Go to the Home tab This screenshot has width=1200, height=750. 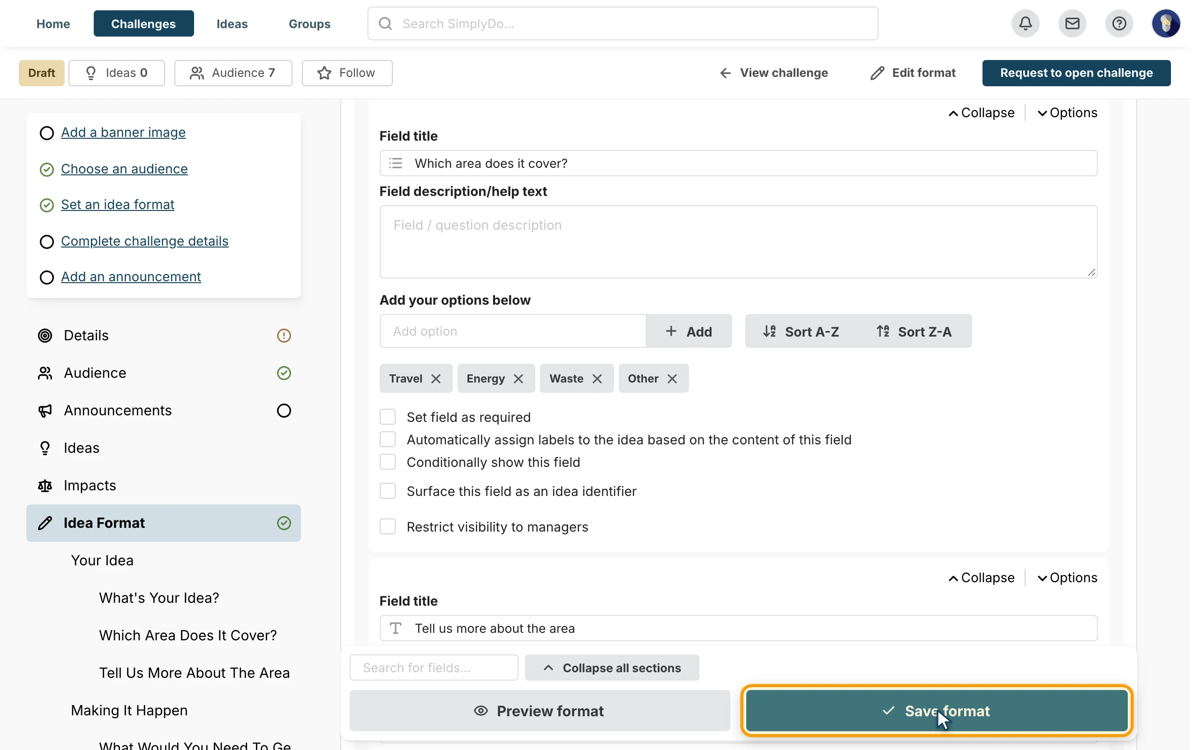point(53,23)
